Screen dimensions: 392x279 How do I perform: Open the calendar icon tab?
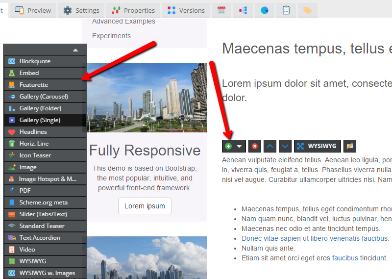click(221, 10)
